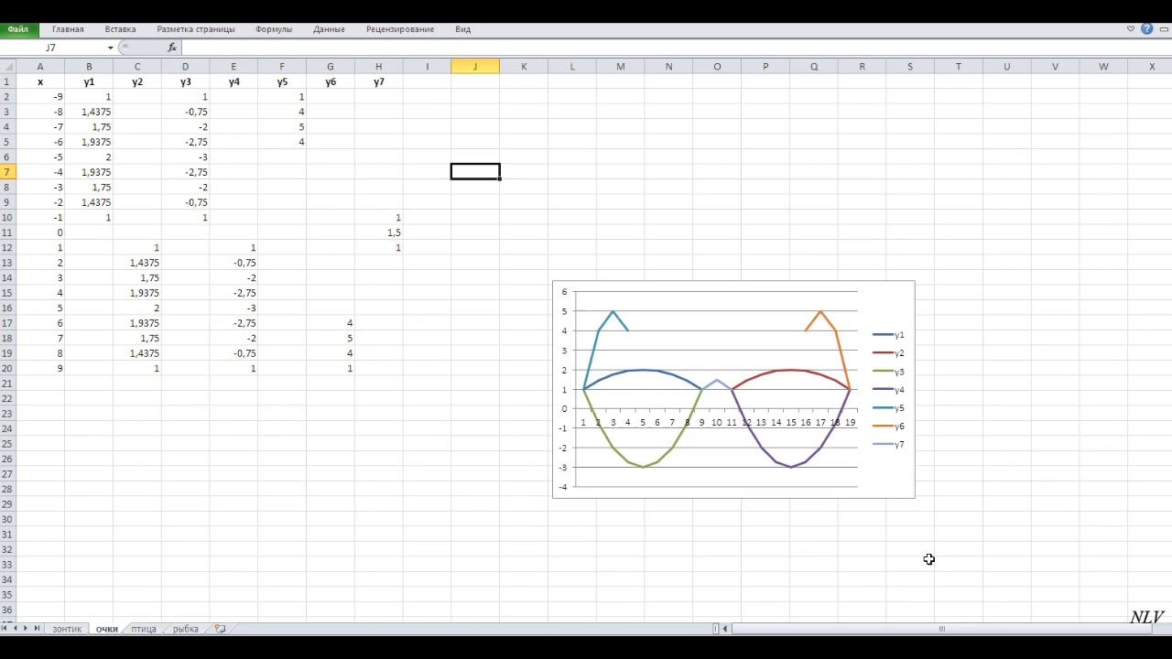Select y3 entry in chart legend
The height and width of the screenshot is (659, 1172).
click(x=888, y=372)
